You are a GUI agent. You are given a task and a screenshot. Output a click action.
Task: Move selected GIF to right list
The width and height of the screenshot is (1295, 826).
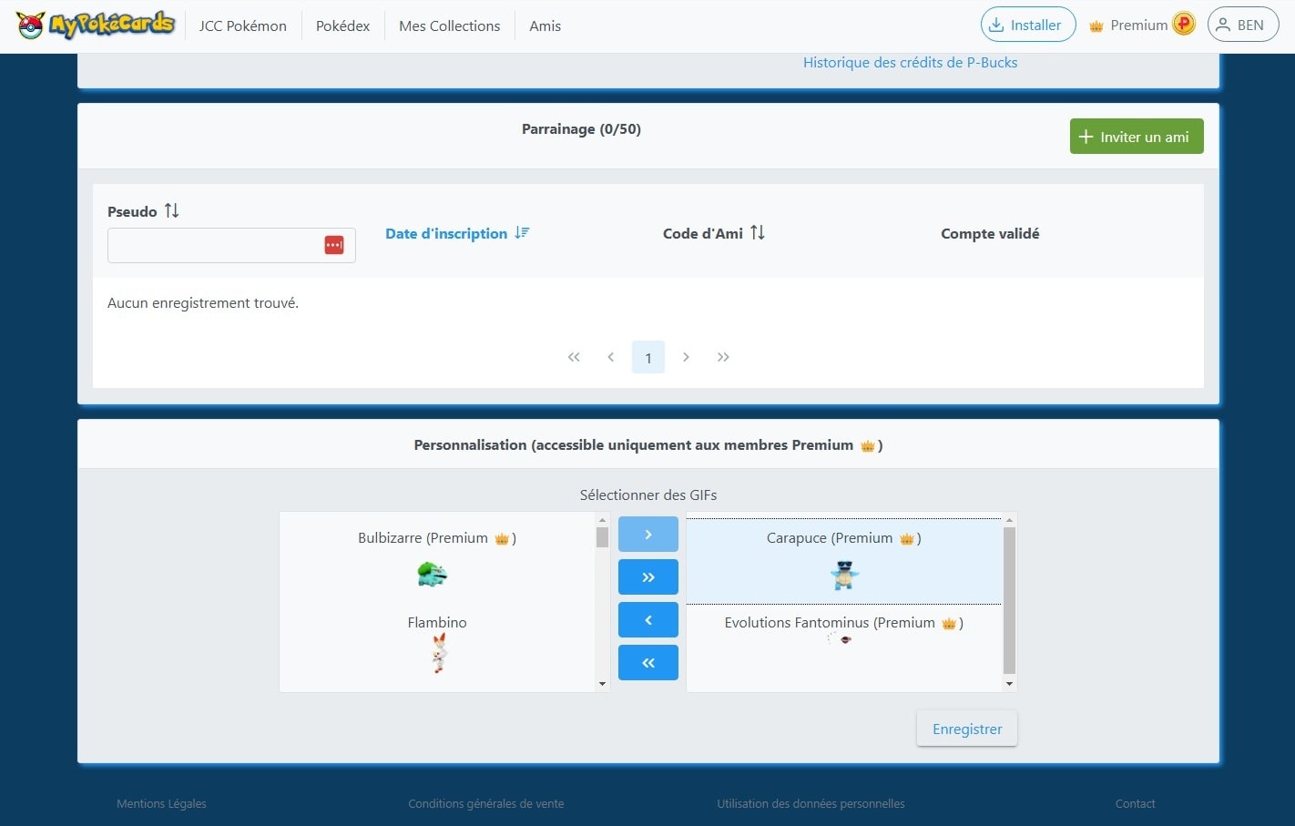(647, 535)
